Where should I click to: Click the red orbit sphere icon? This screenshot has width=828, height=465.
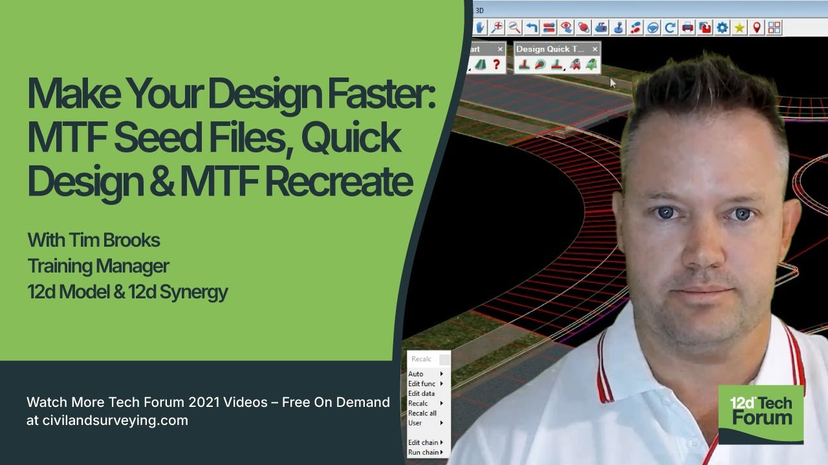(x=584, y=27)
